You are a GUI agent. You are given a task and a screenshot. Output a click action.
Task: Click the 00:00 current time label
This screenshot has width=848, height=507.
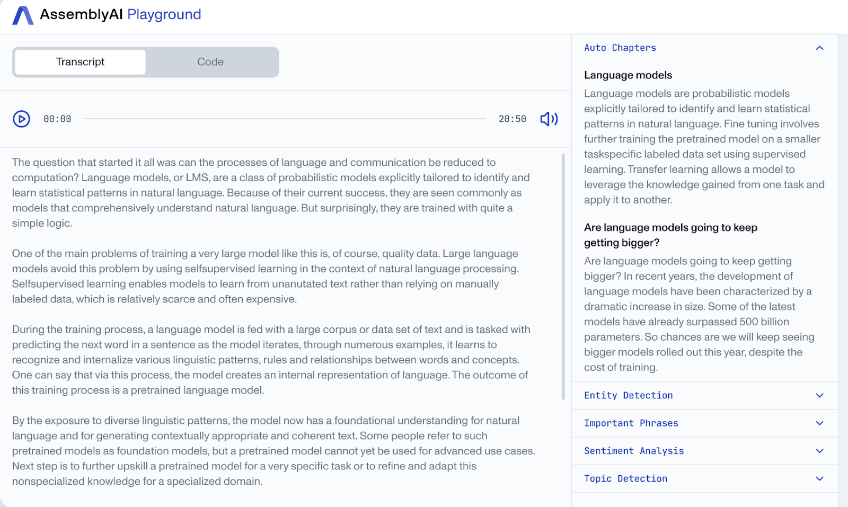point(57,119)
